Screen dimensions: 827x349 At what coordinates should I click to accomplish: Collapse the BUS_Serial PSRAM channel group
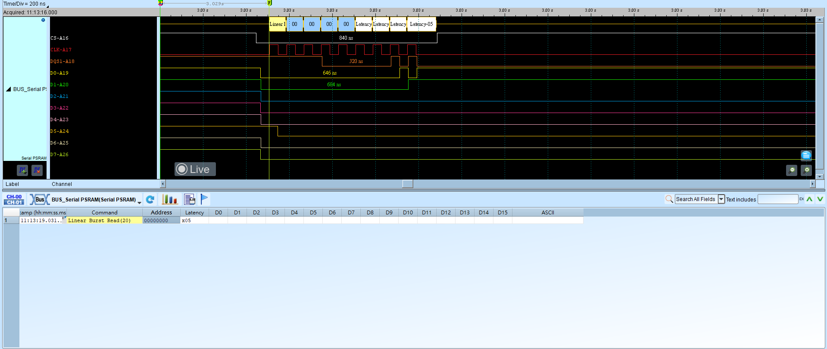(x=8, y=89)
